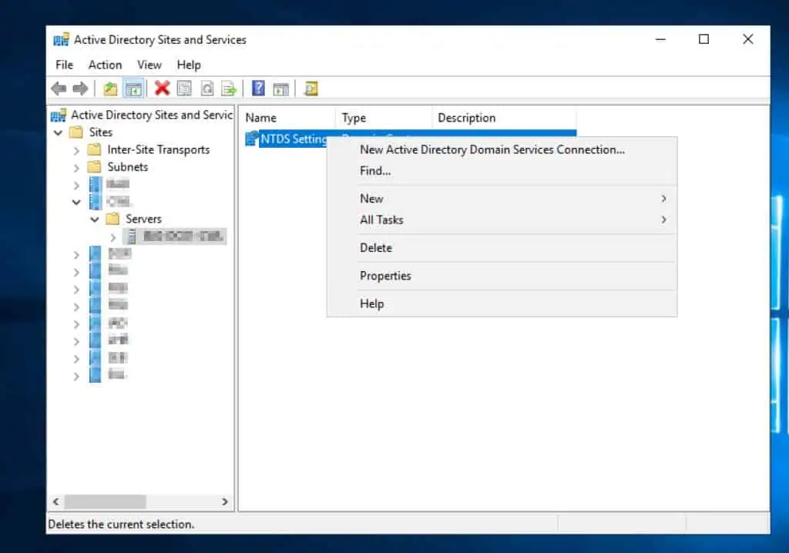
Task: Select the Active Directory Sites and Services root
Action: click(152, 116)
